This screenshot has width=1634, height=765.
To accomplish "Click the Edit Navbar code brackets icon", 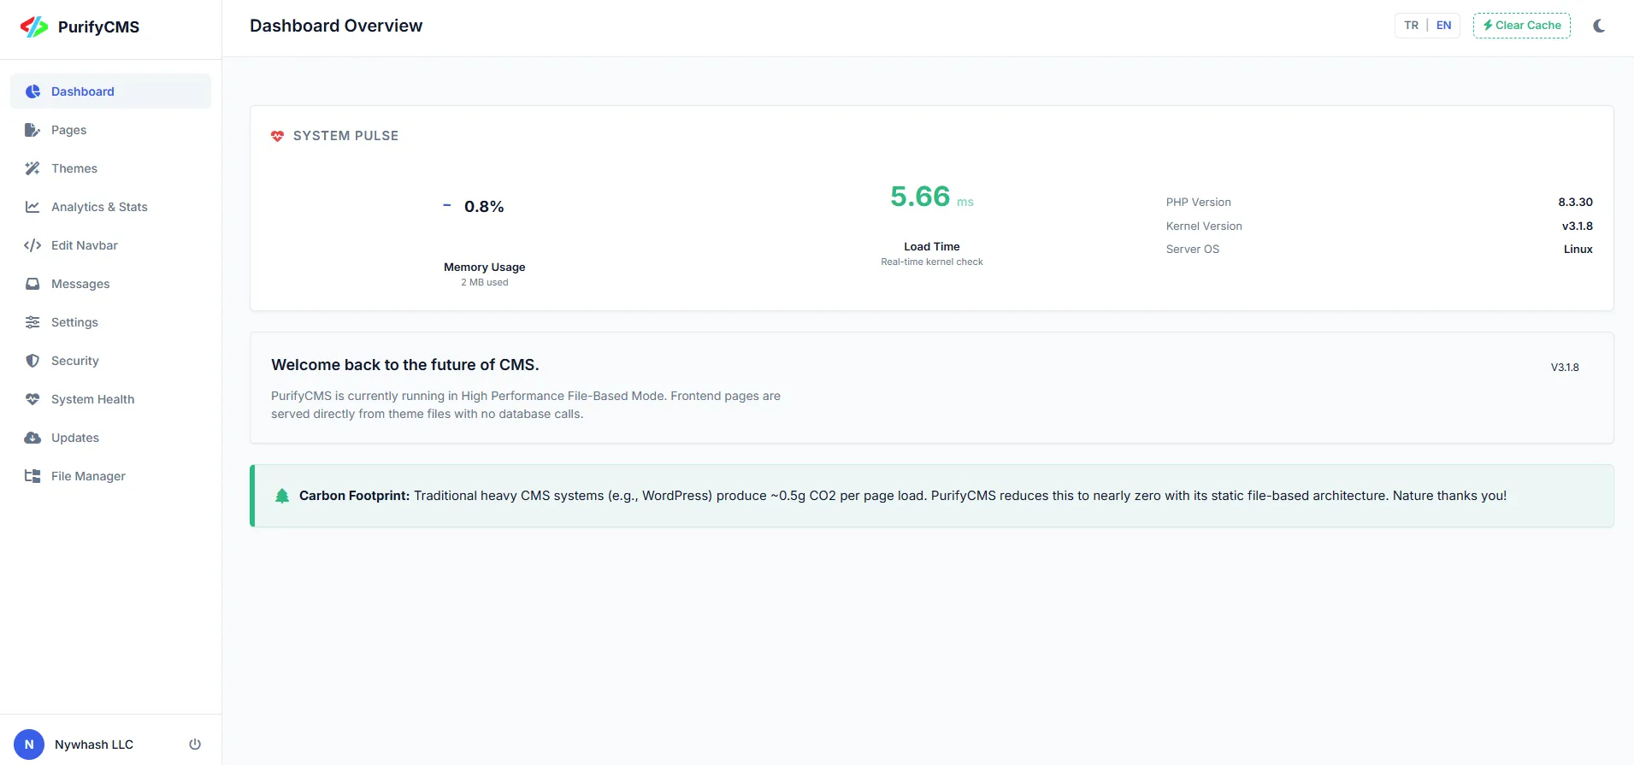I will click(x=32, y=245).
